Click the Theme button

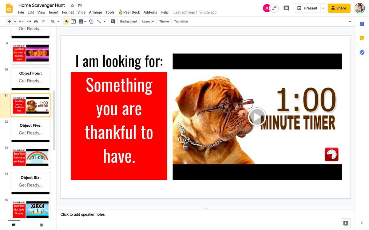tap(164, 21)
